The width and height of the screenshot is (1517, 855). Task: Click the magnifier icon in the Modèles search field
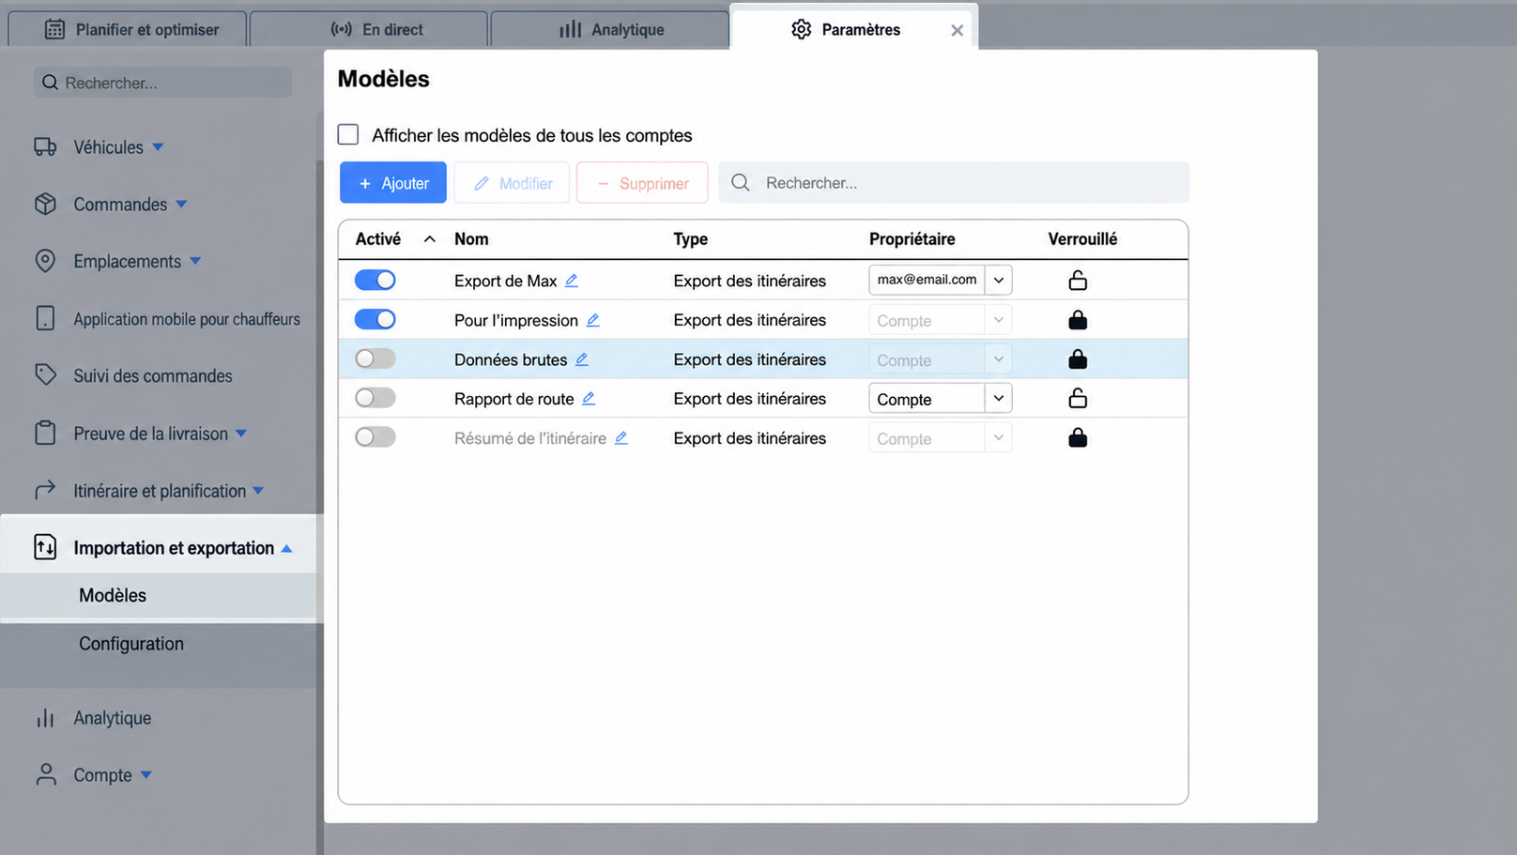click(x=741, y=182)
